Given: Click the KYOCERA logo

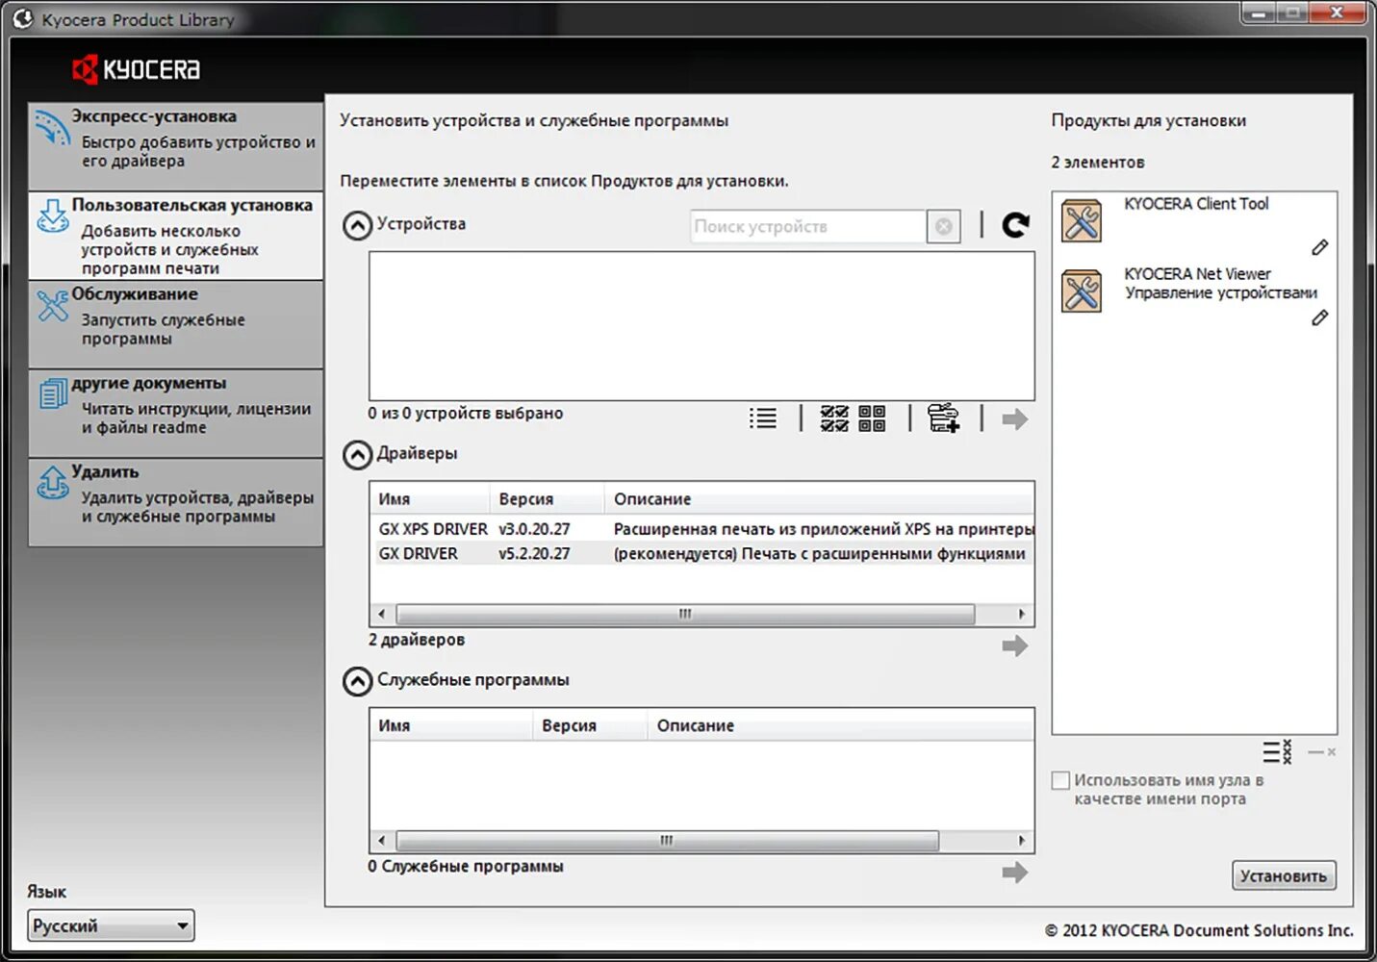Looking at the screenshot, I should click(x=137, y=69).
